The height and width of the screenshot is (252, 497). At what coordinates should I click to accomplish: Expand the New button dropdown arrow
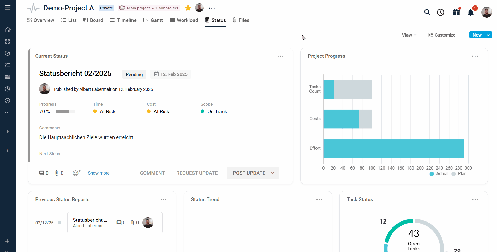click(488, 35)
